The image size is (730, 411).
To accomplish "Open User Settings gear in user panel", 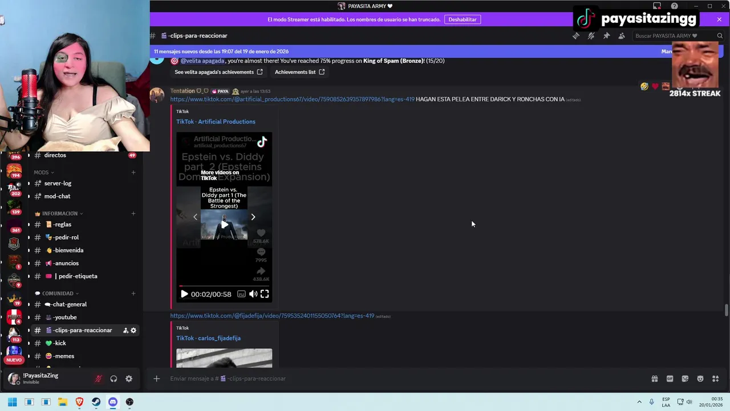I will click(129, 378).
